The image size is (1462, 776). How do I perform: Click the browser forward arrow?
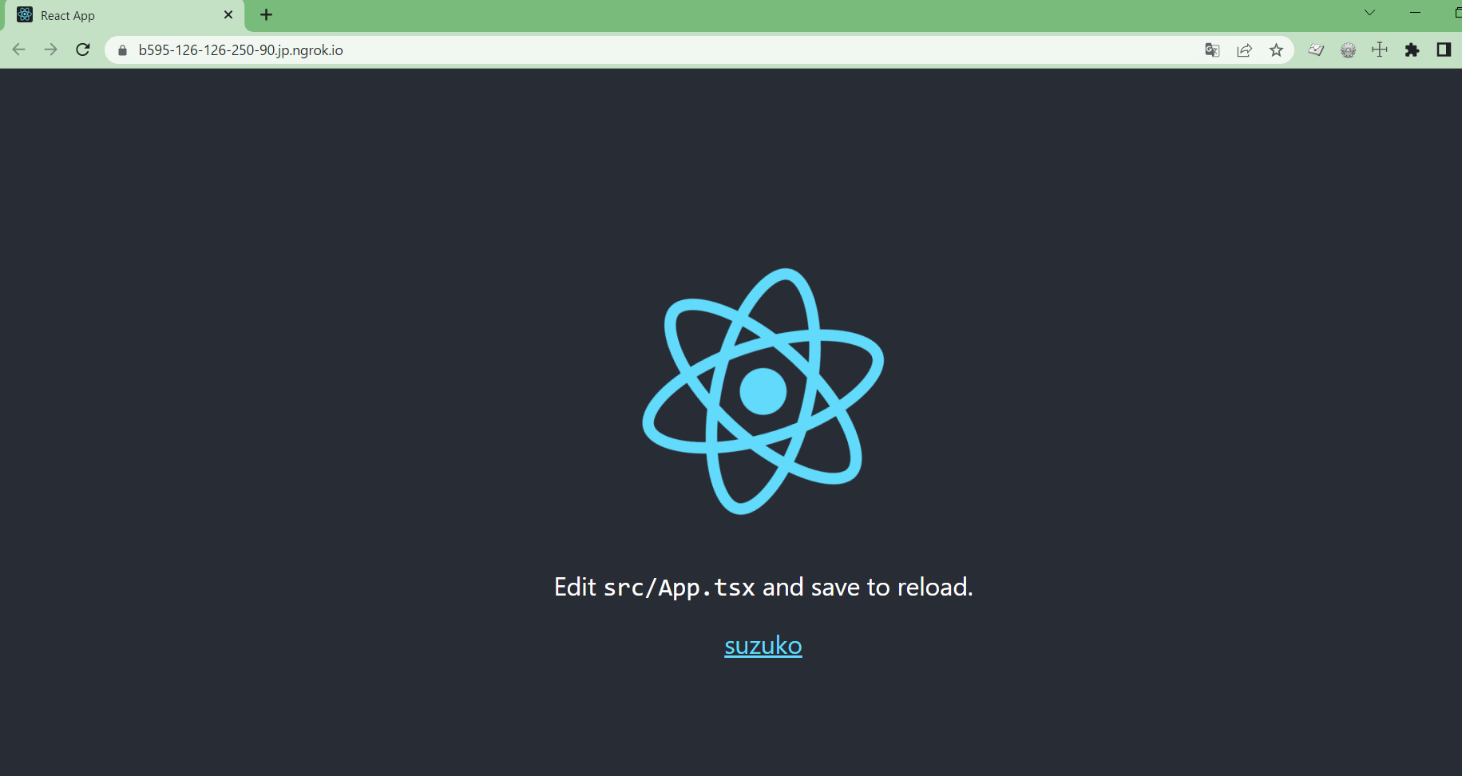(x=51, y=49)
